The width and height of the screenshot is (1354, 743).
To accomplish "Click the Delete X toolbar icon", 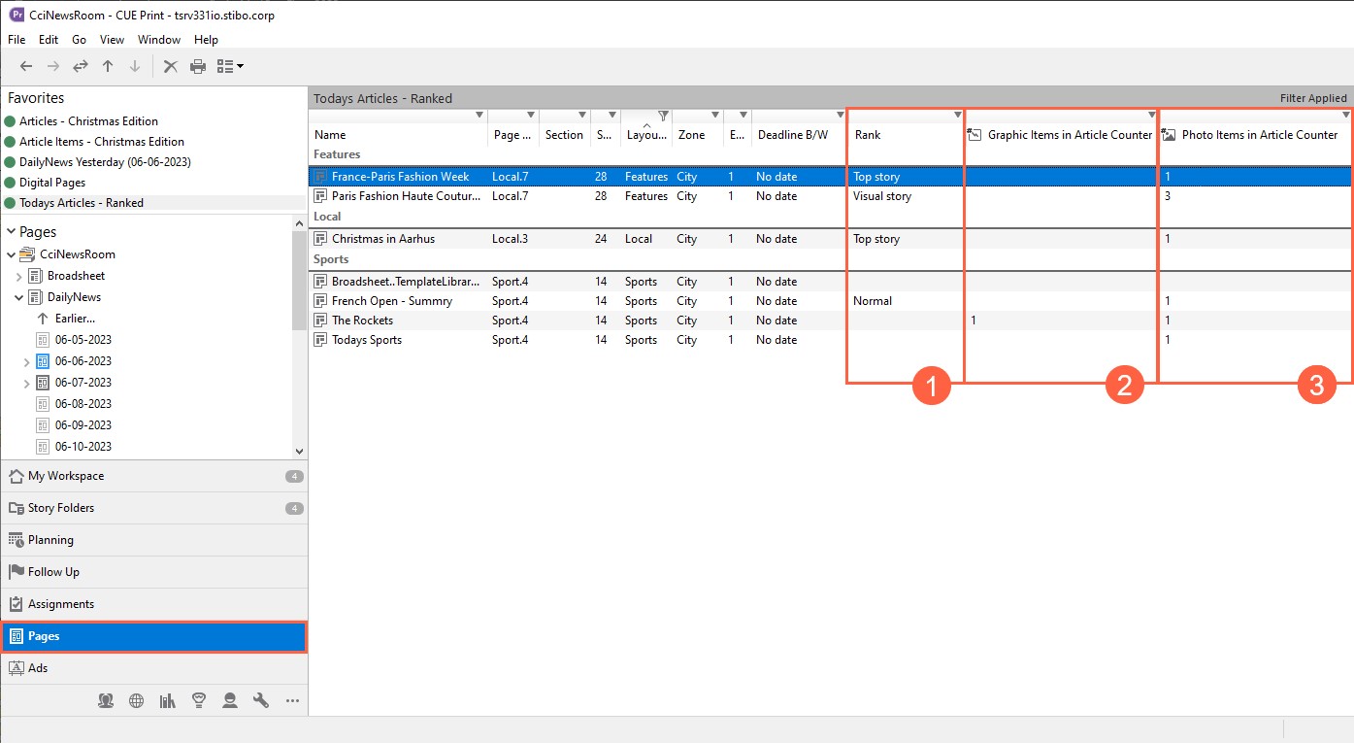I will point(171,66).
